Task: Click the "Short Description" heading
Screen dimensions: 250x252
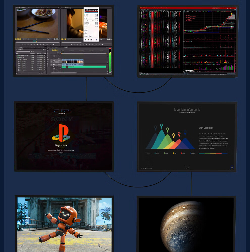Action: point(206,128)
